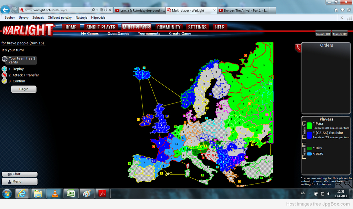Open the Create Game link
353x209 pixels.
pyautogui.click(x=180, y=34)
